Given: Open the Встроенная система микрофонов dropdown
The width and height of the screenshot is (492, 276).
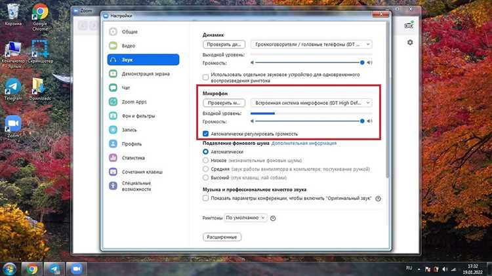Looking at the screenshot, I should point(312,103).
